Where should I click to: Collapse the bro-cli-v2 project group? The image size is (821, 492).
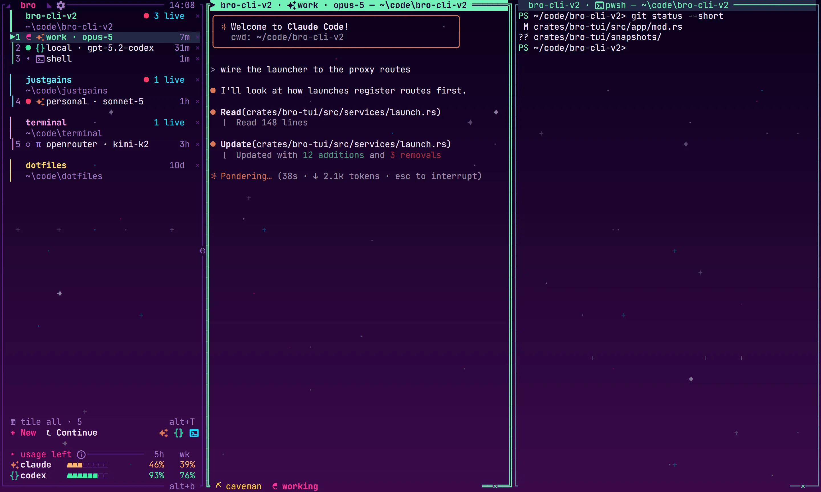point(51,16)
